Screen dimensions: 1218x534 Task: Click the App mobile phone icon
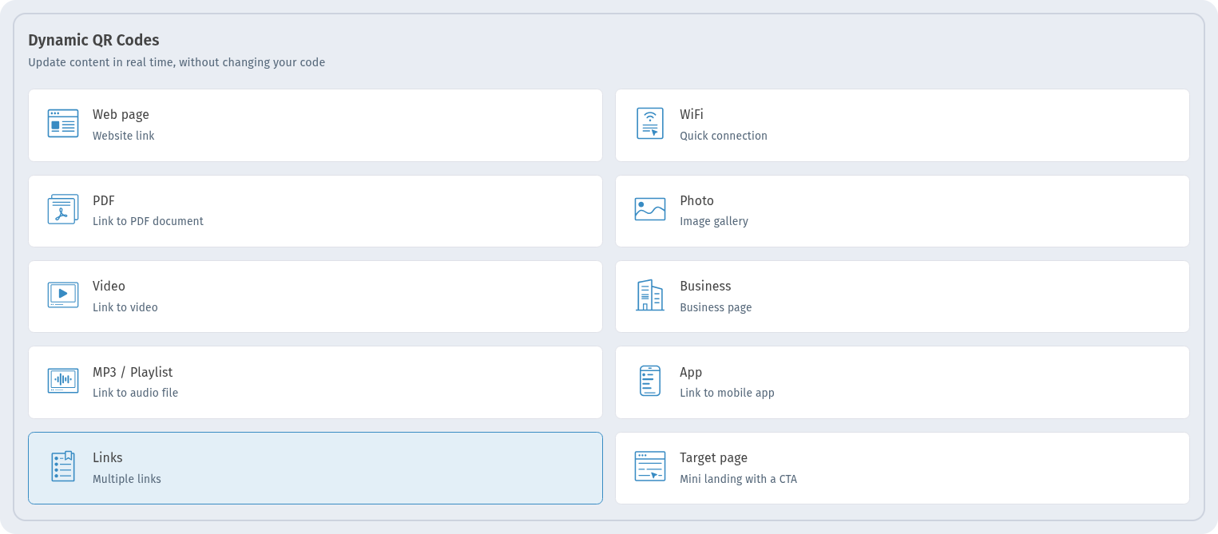click(650, 381)
